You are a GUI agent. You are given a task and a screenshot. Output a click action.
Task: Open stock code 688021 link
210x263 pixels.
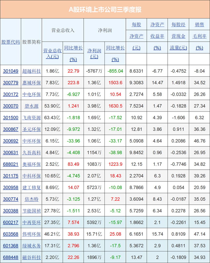[x=10, y=164]
